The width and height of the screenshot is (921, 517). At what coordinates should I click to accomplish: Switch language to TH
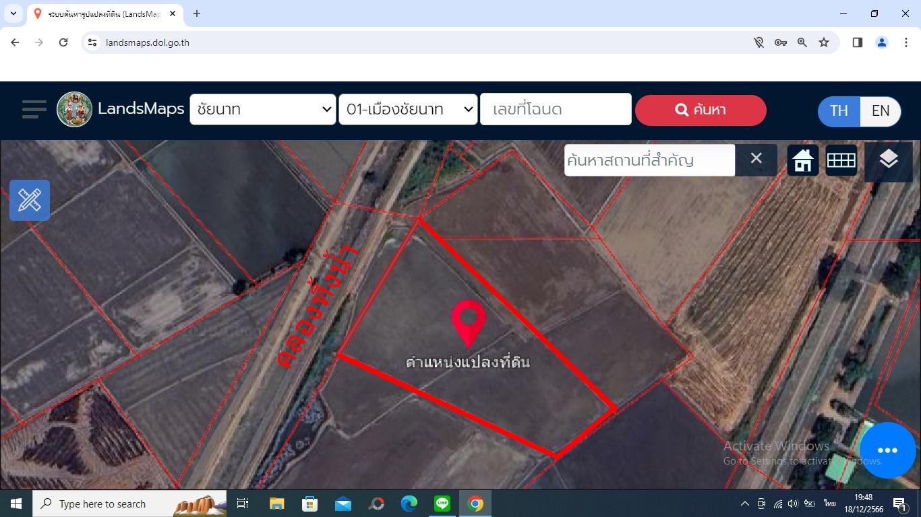point(839,111)
